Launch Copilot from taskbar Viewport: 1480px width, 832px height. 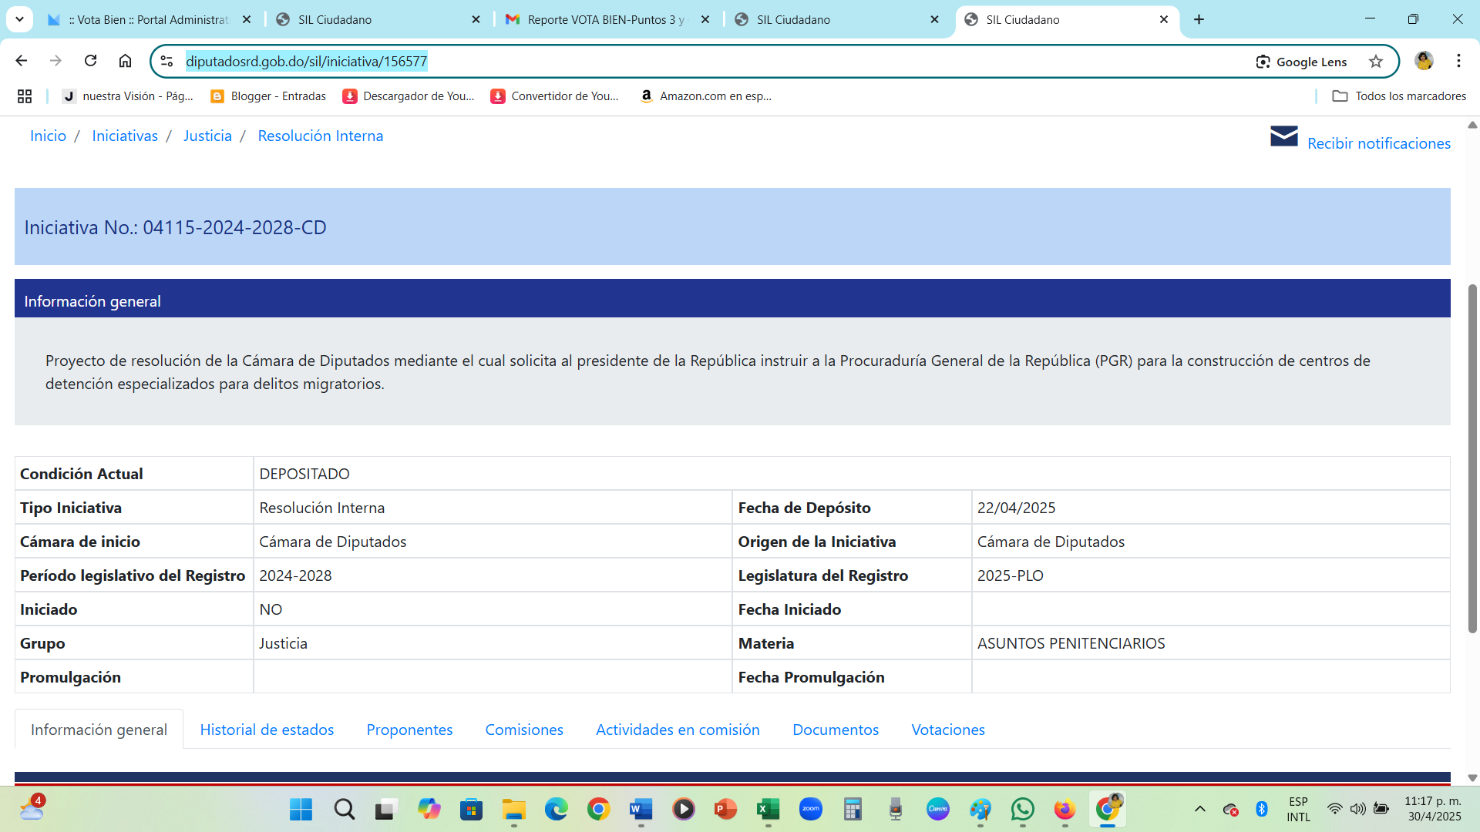pyautogui.click(x=429, y=809)
